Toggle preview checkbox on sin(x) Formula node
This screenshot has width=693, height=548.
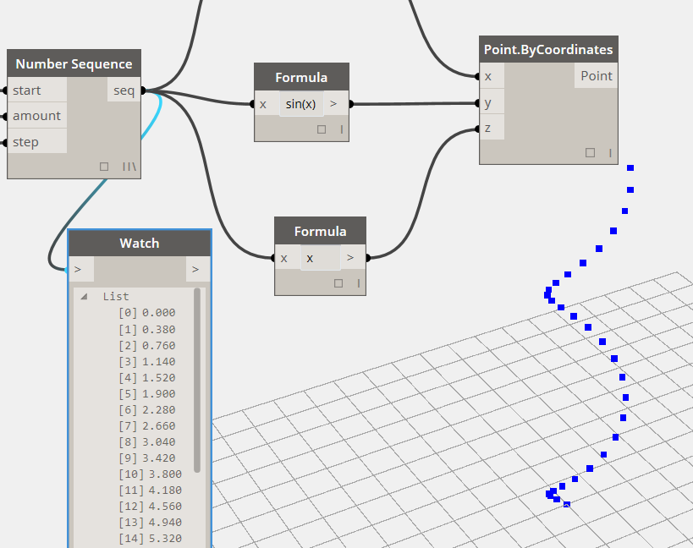tap(322, 129)
